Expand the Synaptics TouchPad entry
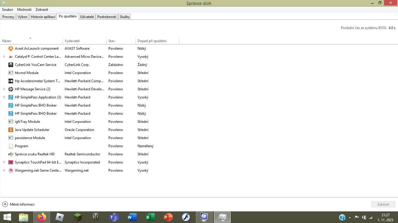398x223 pixels. pyautogui.click(x=4, y=162)
